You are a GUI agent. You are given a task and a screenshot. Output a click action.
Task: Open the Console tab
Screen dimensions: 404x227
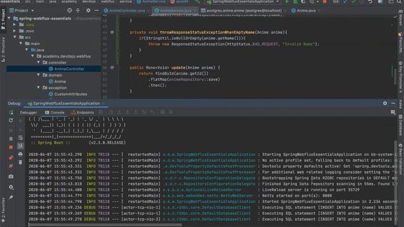point(55,112)
